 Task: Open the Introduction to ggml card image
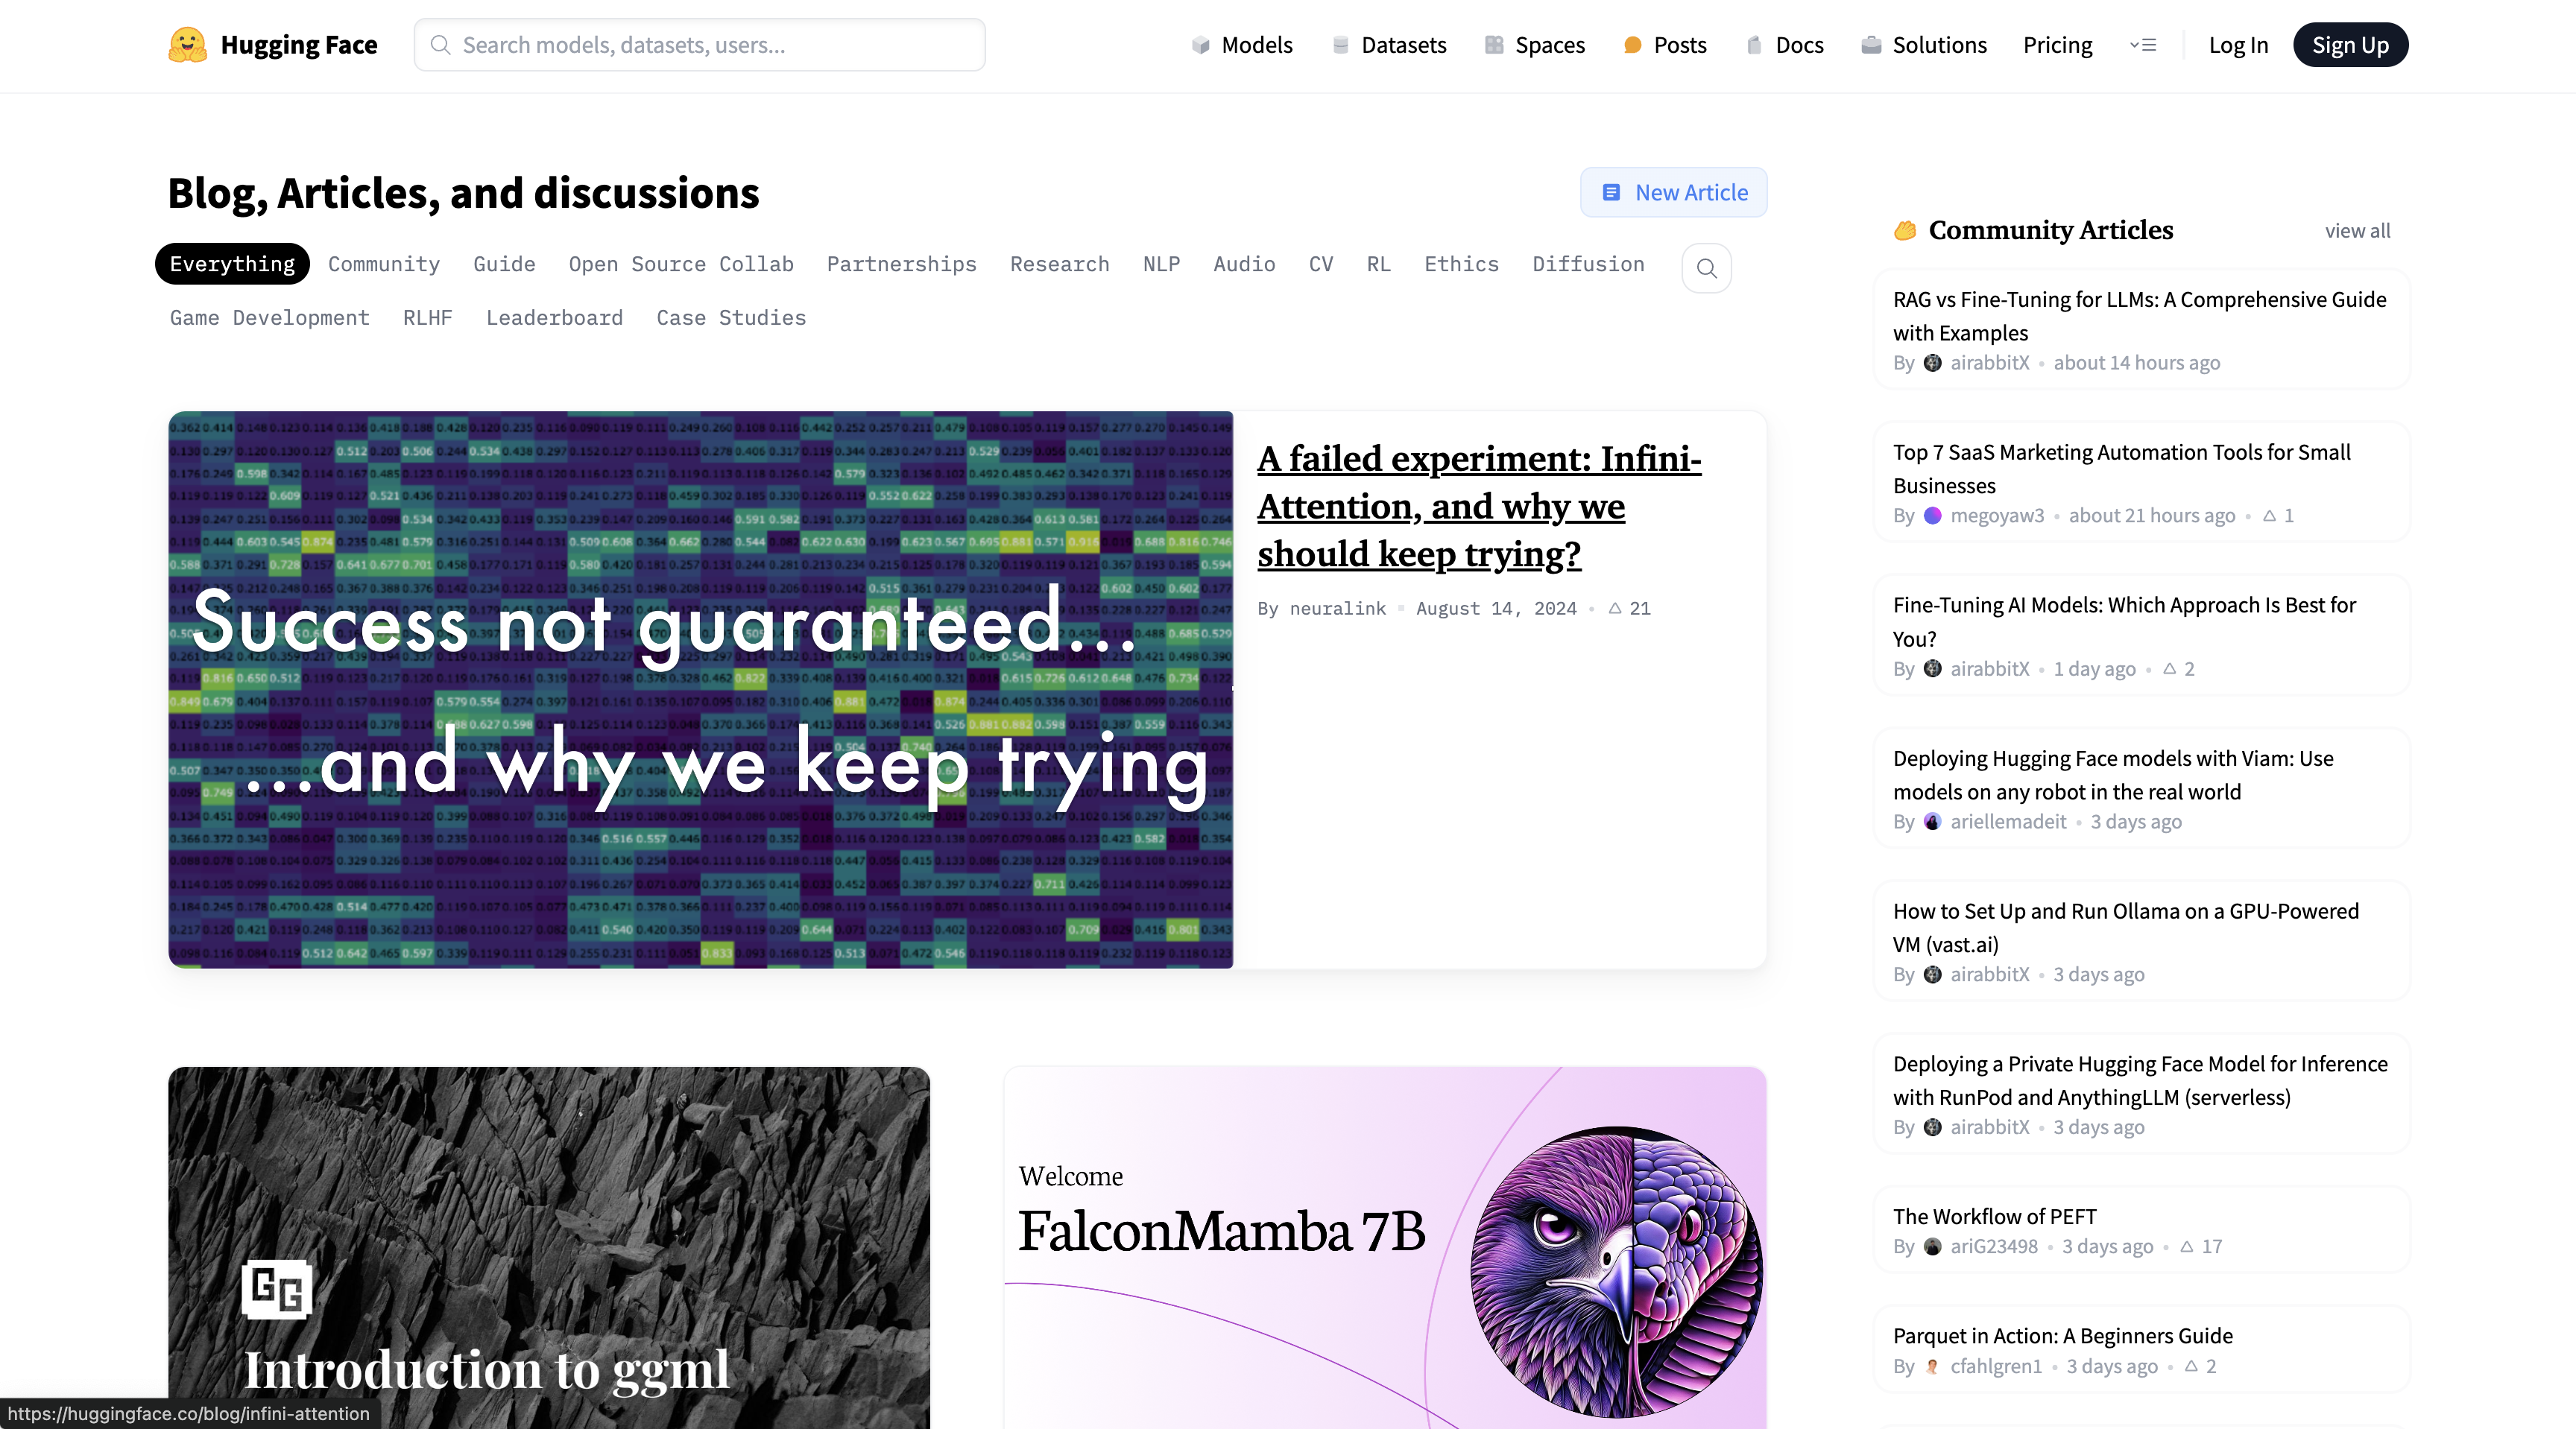click(548, 1247)
